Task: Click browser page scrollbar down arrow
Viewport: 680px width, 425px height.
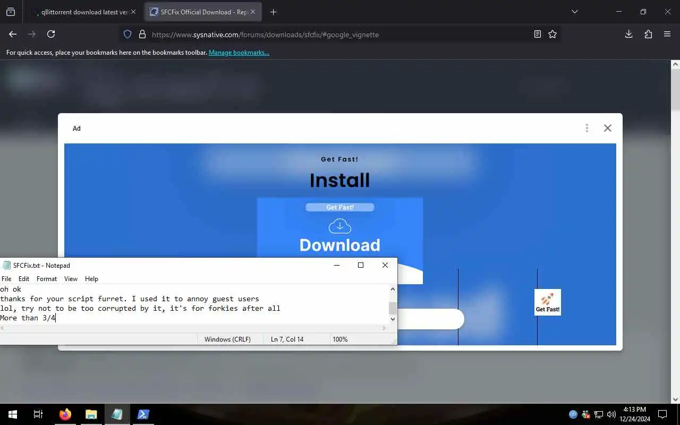Action: point(675,399)
